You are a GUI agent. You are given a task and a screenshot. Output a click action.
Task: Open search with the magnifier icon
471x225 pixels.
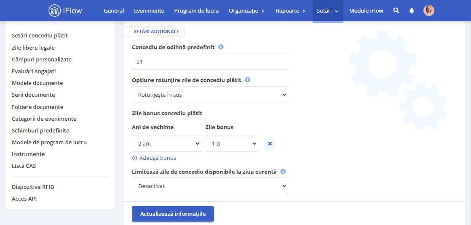396,11
